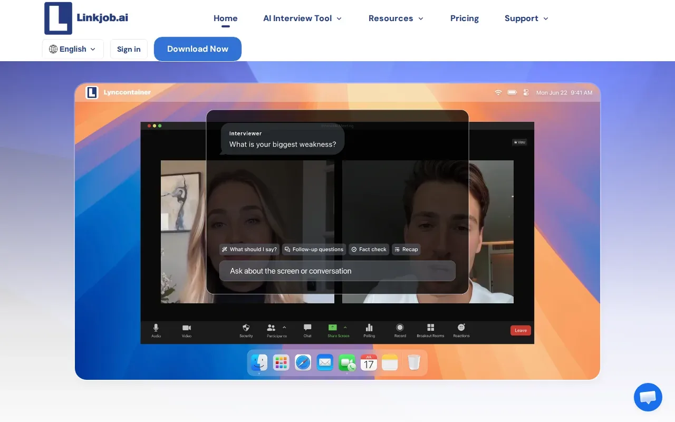This screenshot has height=422, width=675.
Task: Expand the AI Interview Tool menu
Action: coord(303,18)
